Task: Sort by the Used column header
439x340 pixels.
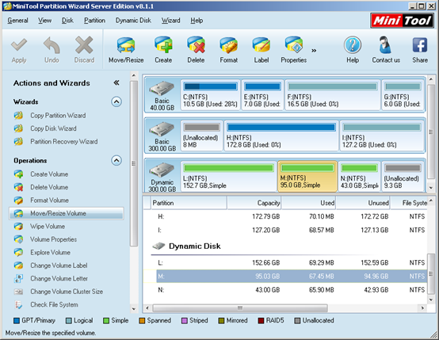Action: pos(308,203)
